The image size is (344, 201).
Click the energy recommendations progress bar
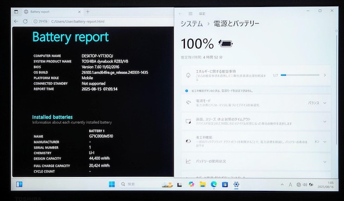pos(300,75)
